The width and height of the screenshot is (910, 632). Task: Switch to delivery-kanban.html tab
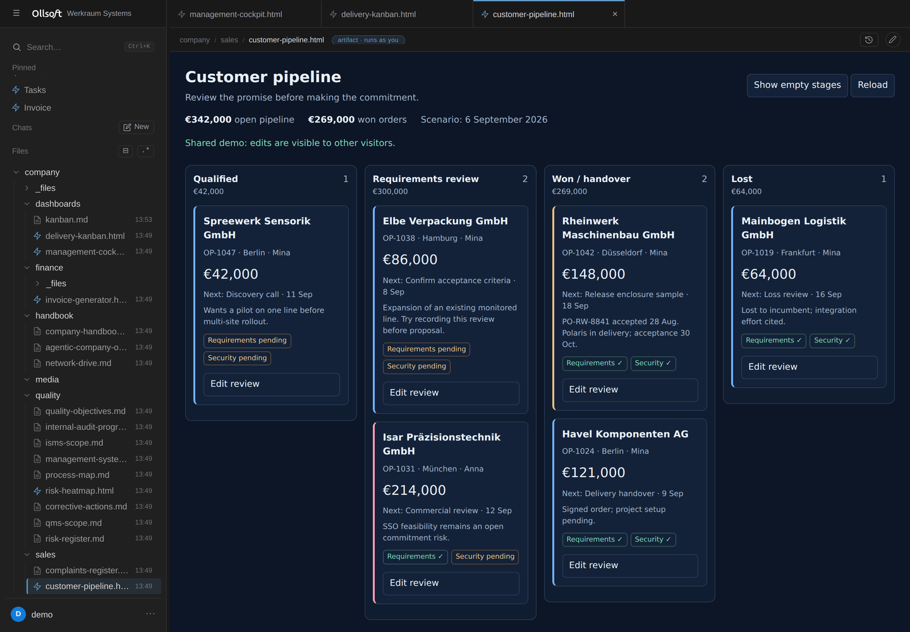pyautogui.click(x=396, y=14)
